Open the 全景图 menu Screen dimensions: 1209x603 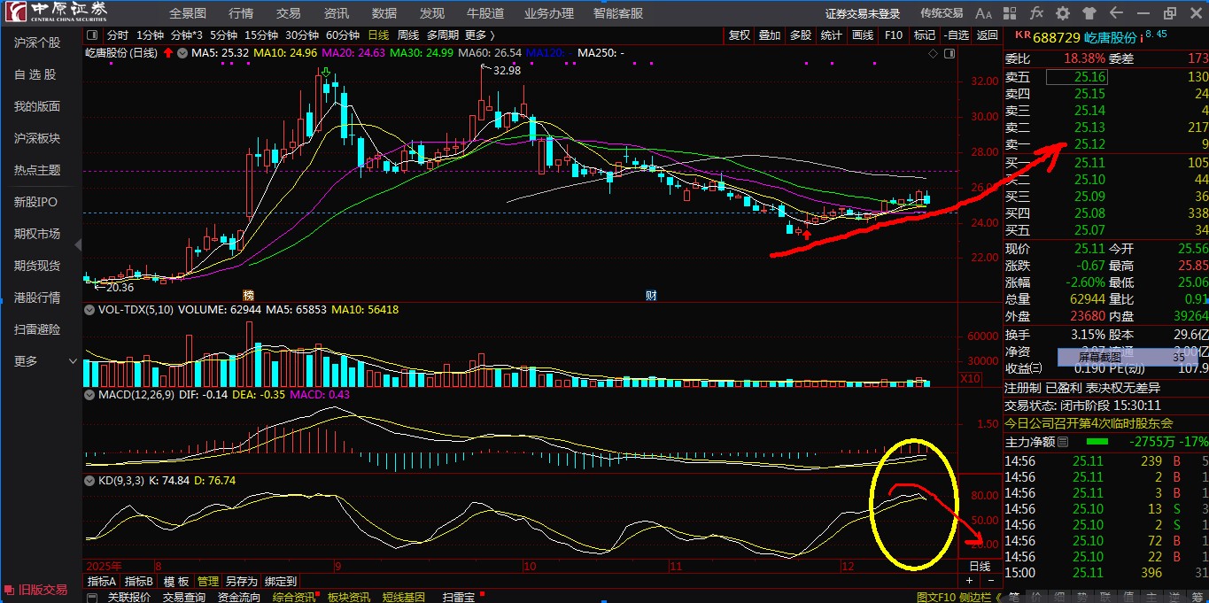pyautogui.click(x=188, y=13)
